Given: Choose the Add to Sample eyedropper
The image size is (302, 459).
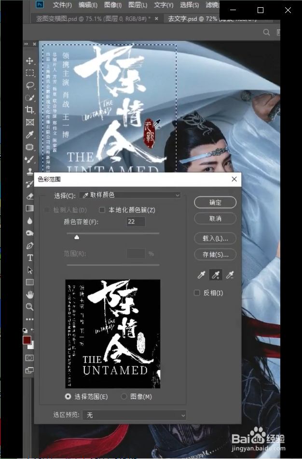Looking at the screenshot, I should 216,275.
